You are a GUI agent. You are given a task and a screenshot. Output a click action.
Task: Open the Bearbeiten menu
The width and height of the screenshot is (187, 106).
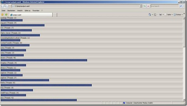coord(11,10)
